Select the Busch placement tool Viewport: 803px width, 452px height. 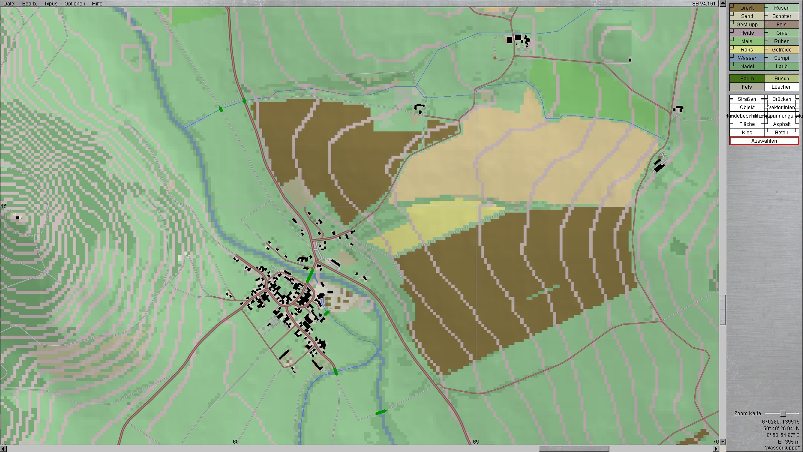click(782, 79)
